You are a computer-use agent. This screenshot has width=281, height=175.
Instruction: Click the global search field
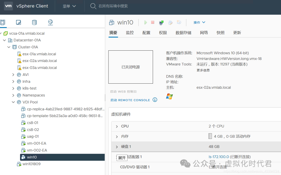112,6
